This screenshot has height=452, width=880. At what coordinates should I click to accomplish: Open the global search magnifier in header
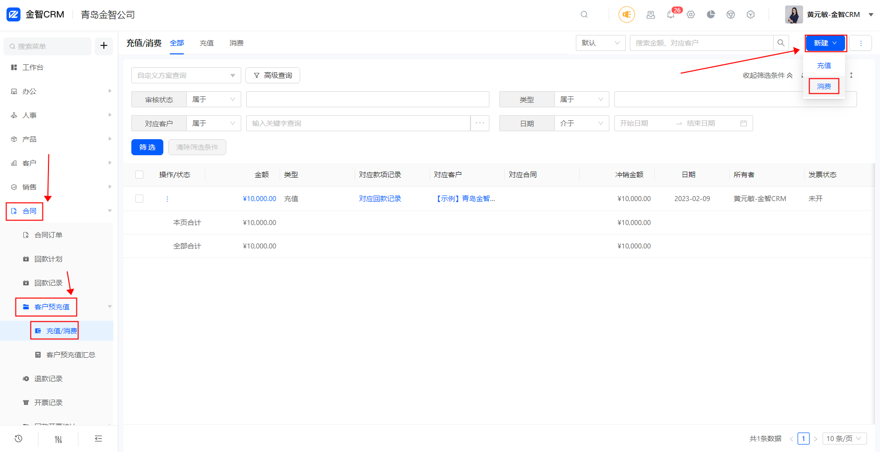tap(584, 14)
